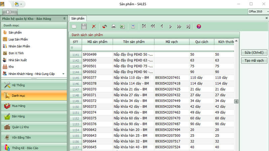The image size is (269, 151).
Task: Click the new record toolbar icon
Action: tap(74, 27)
